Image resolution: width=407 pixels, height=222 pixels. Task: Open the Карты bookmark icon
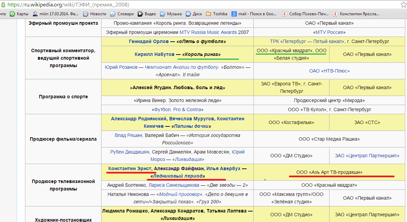13,14
